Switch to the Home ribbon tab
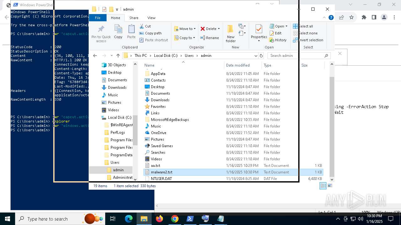The width and height of the screenshot is (401, 225). tap(115, 18)
